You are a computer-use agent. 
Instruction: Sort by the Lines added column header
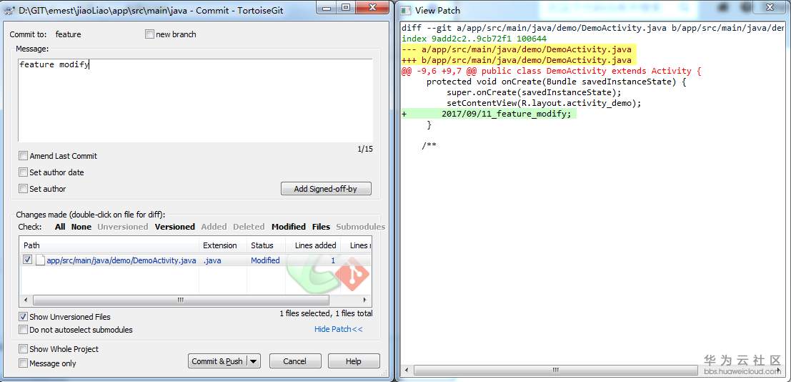314,245
